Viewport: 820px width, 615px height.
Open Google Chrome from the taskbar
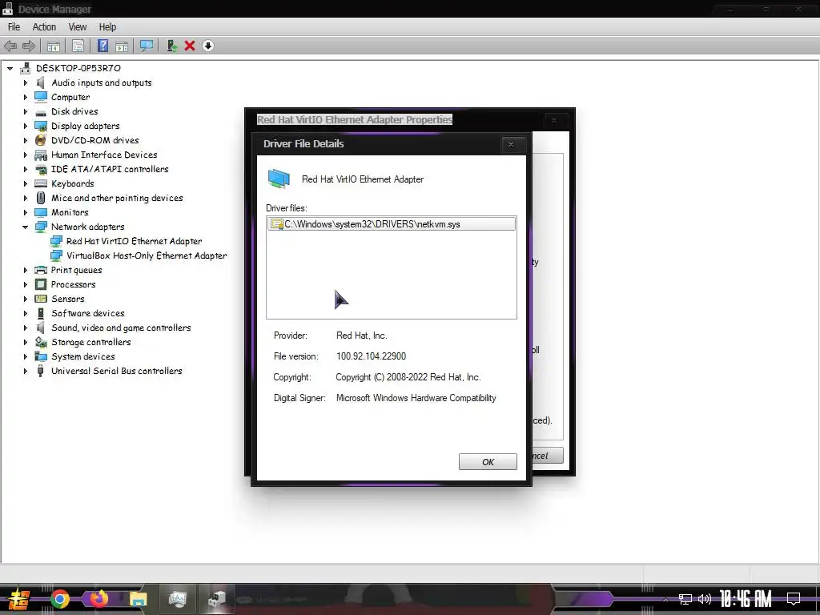coord(60,599)
